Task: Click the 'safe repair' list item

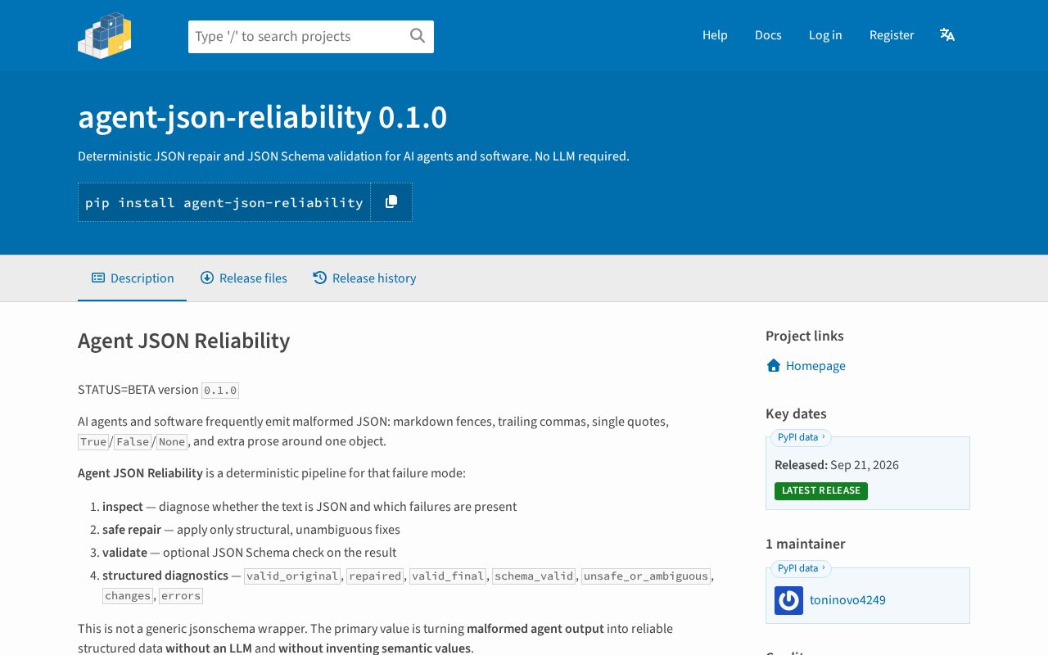Action: coord(251,530)
